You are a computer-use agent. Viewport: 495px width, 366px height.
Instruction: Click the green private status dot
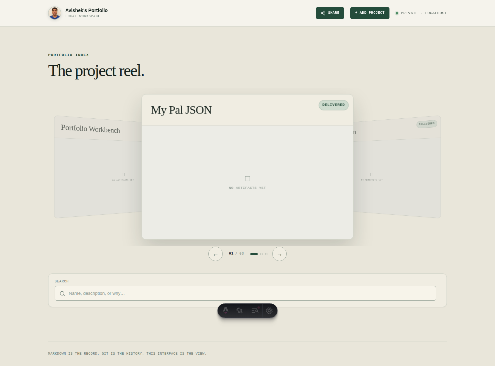(397, 13)
